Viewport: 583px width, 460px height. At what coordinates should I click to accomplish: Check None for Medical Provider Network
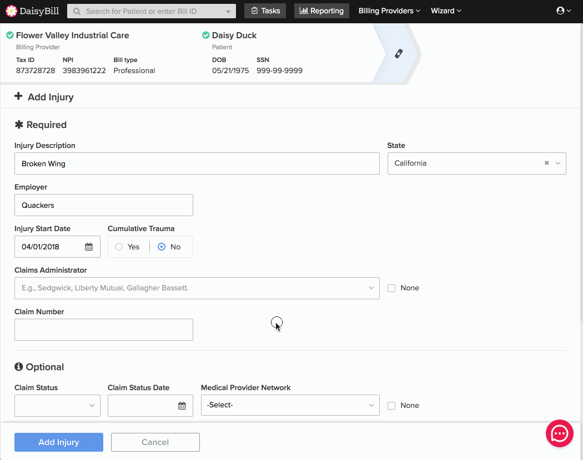tap(391, 406)
